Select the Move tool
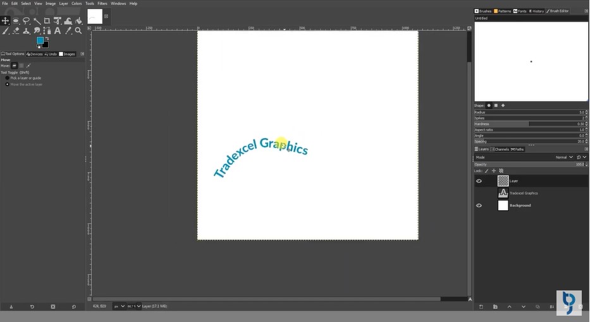The height and width of the screenshot is (322, 590). click(x=5, y=21)
